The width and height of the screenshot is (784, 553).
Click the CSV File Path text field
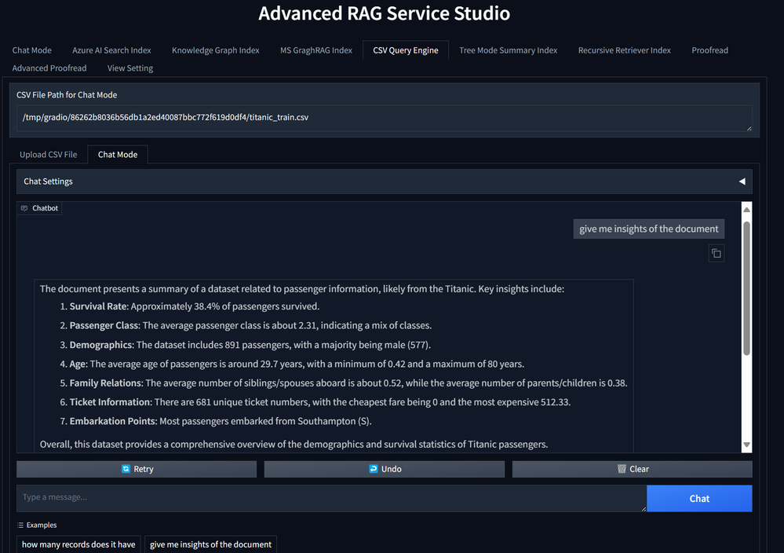coord(384,118)
